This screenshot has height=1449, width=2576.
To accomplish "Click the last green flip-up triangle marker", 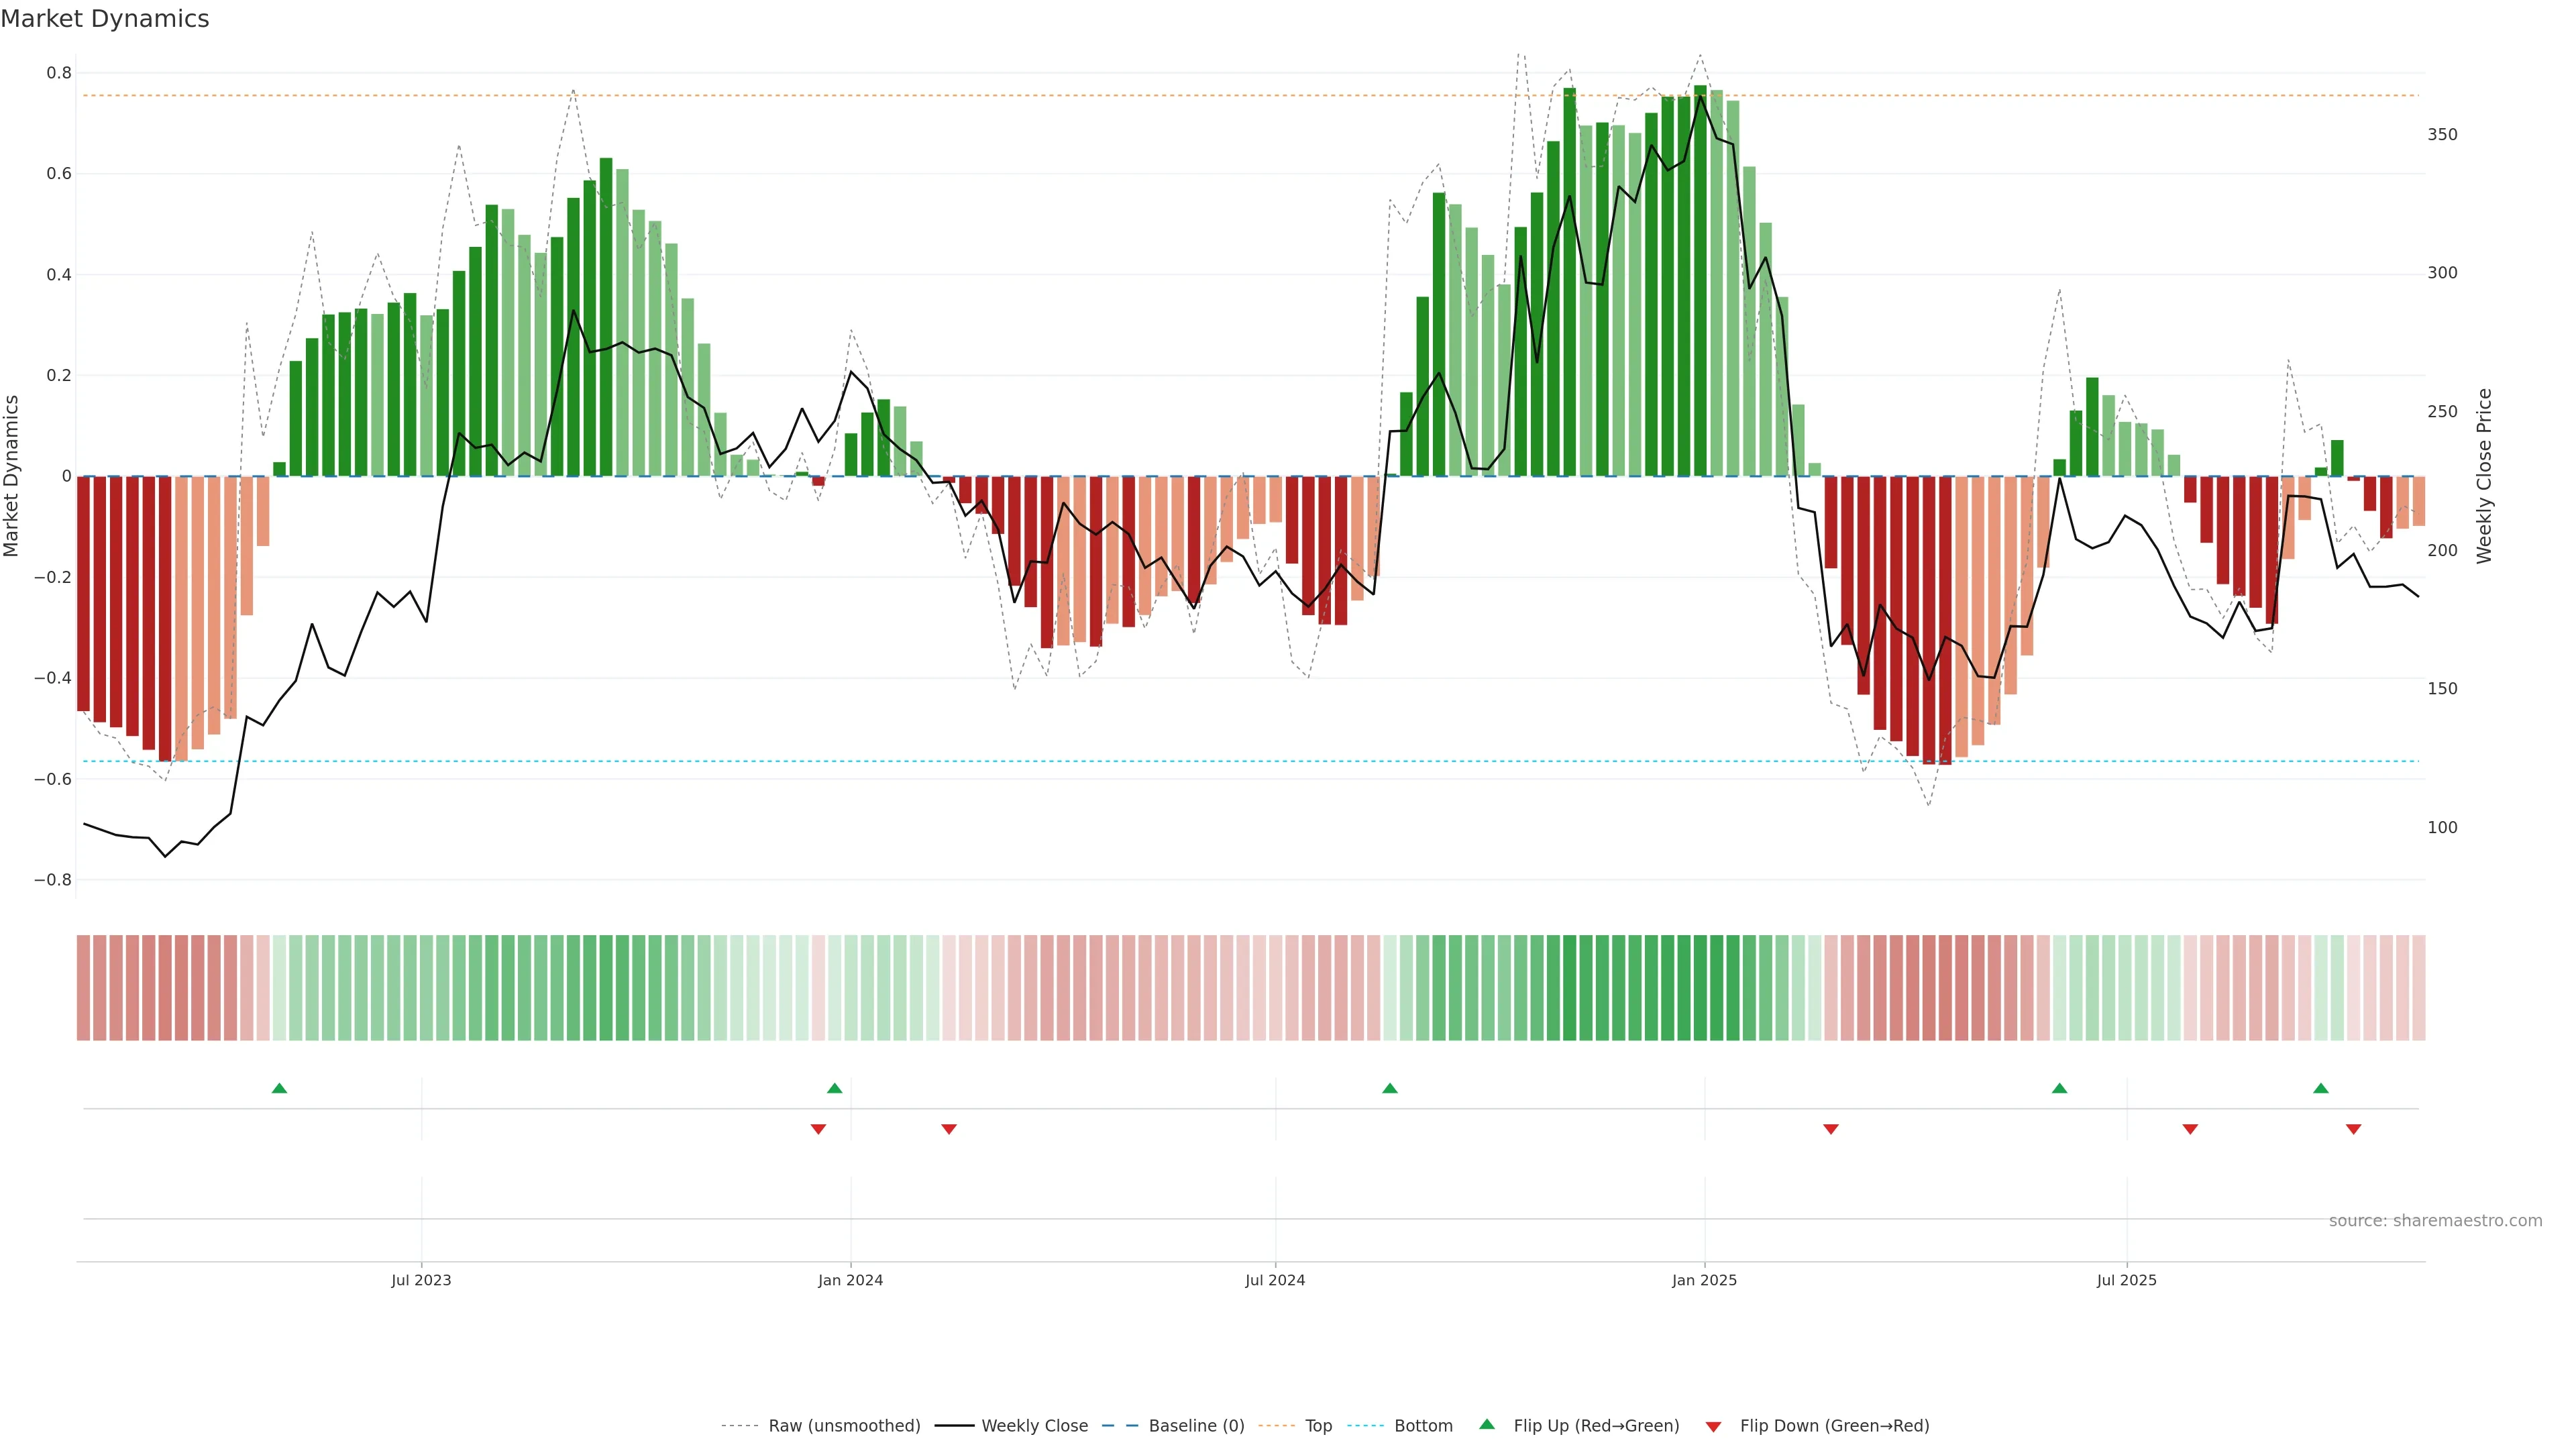I will point(2320,1088).
